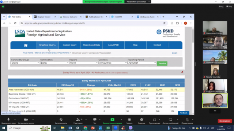The height and width of the screenshot is (131, 234).
Task: Start recording with the Record icon
Action: point(129,120)
